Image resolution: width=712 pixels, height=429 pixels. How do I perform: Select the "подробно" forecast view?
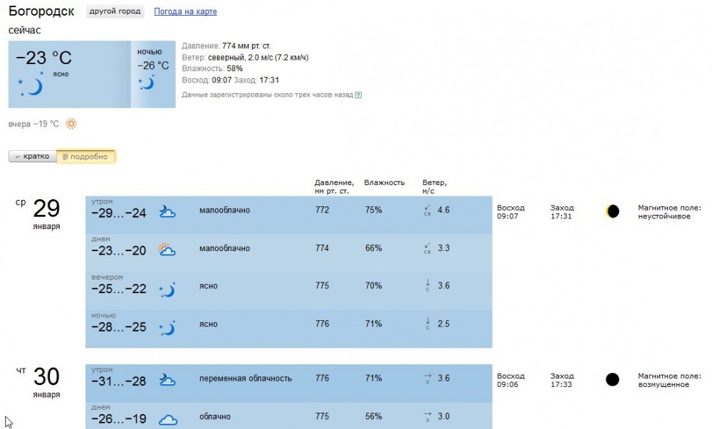[85, 157]
